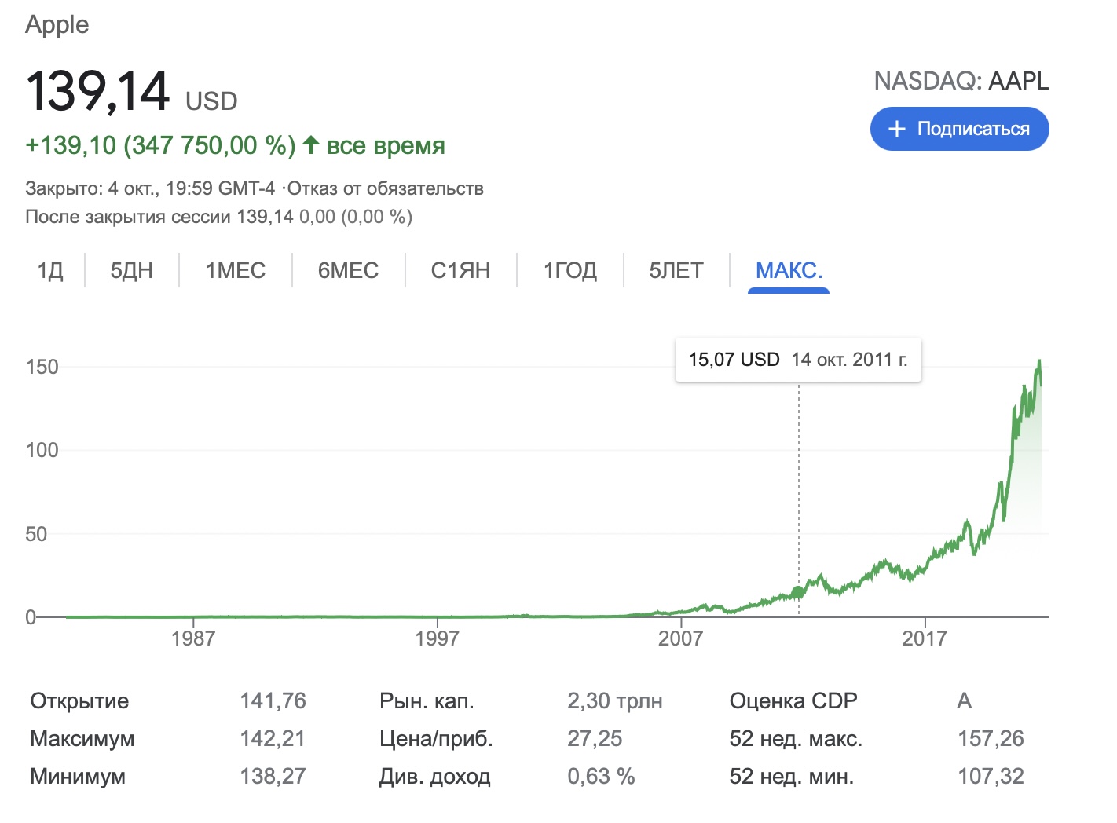Click the Максимум value 142,21
The height and width of the screenshot is (823, 1117).
pyautogui.click(x=273, y=738)
